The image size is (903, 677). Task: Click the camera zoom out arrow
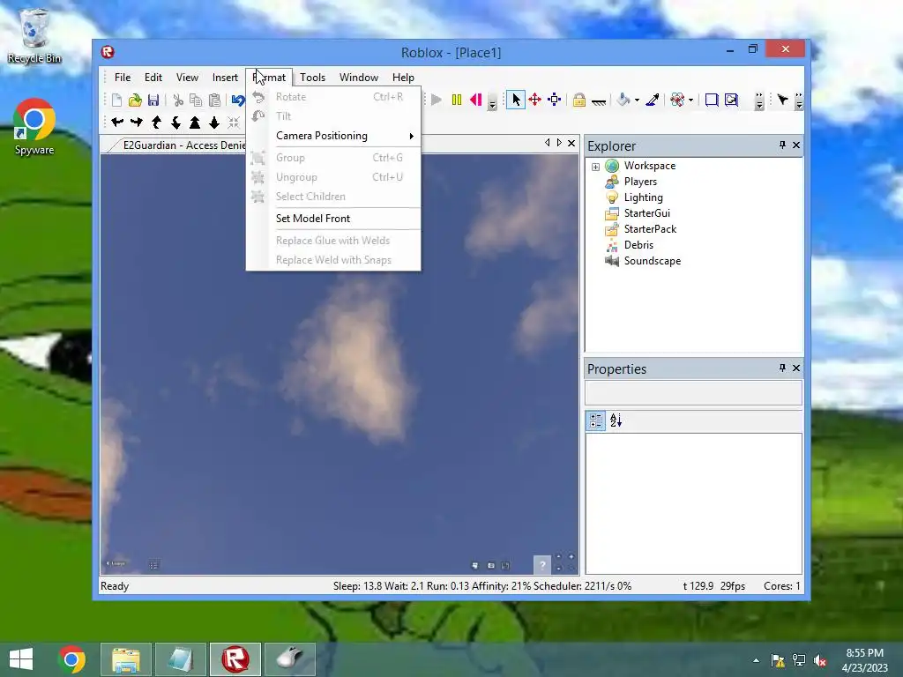214,122
